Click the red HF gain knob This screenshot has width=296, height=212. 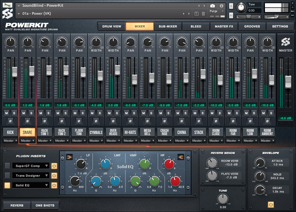(169, 164)
